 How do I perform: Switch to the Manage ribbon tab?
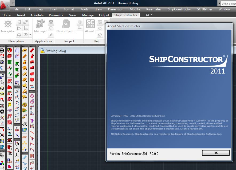(88, 15)
